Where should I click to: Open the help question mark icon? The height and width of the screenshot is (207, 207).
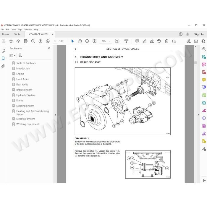[181, 34]
